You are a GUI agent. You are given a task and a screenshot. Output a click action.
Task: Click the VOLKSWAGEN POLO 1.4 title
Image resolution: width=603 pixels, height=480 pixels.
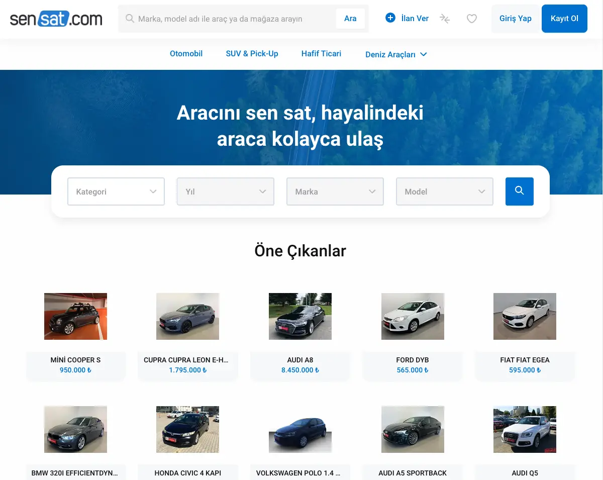pos(298,473)
